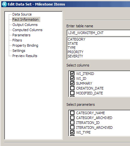Viewport: 130px width, 146px height.
Task: Uncheck the WI_ITEMID column checkbox
Action: click(x=72, y=73)
